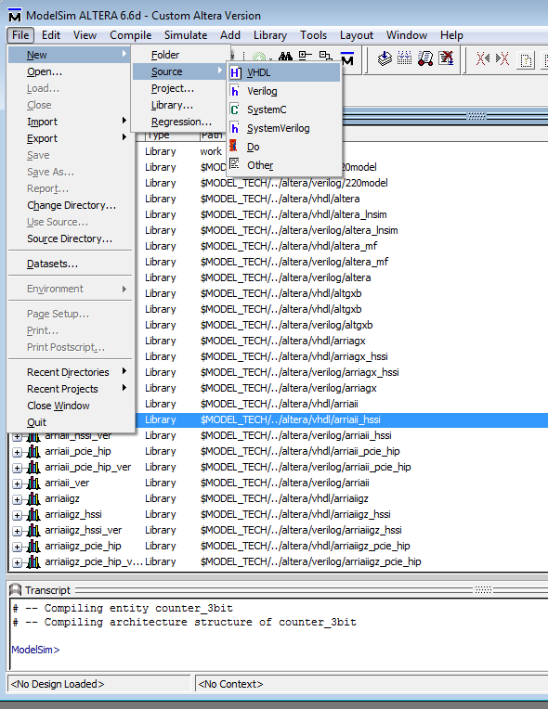Expand the arriaii_ver library node

tap(17, 483)
